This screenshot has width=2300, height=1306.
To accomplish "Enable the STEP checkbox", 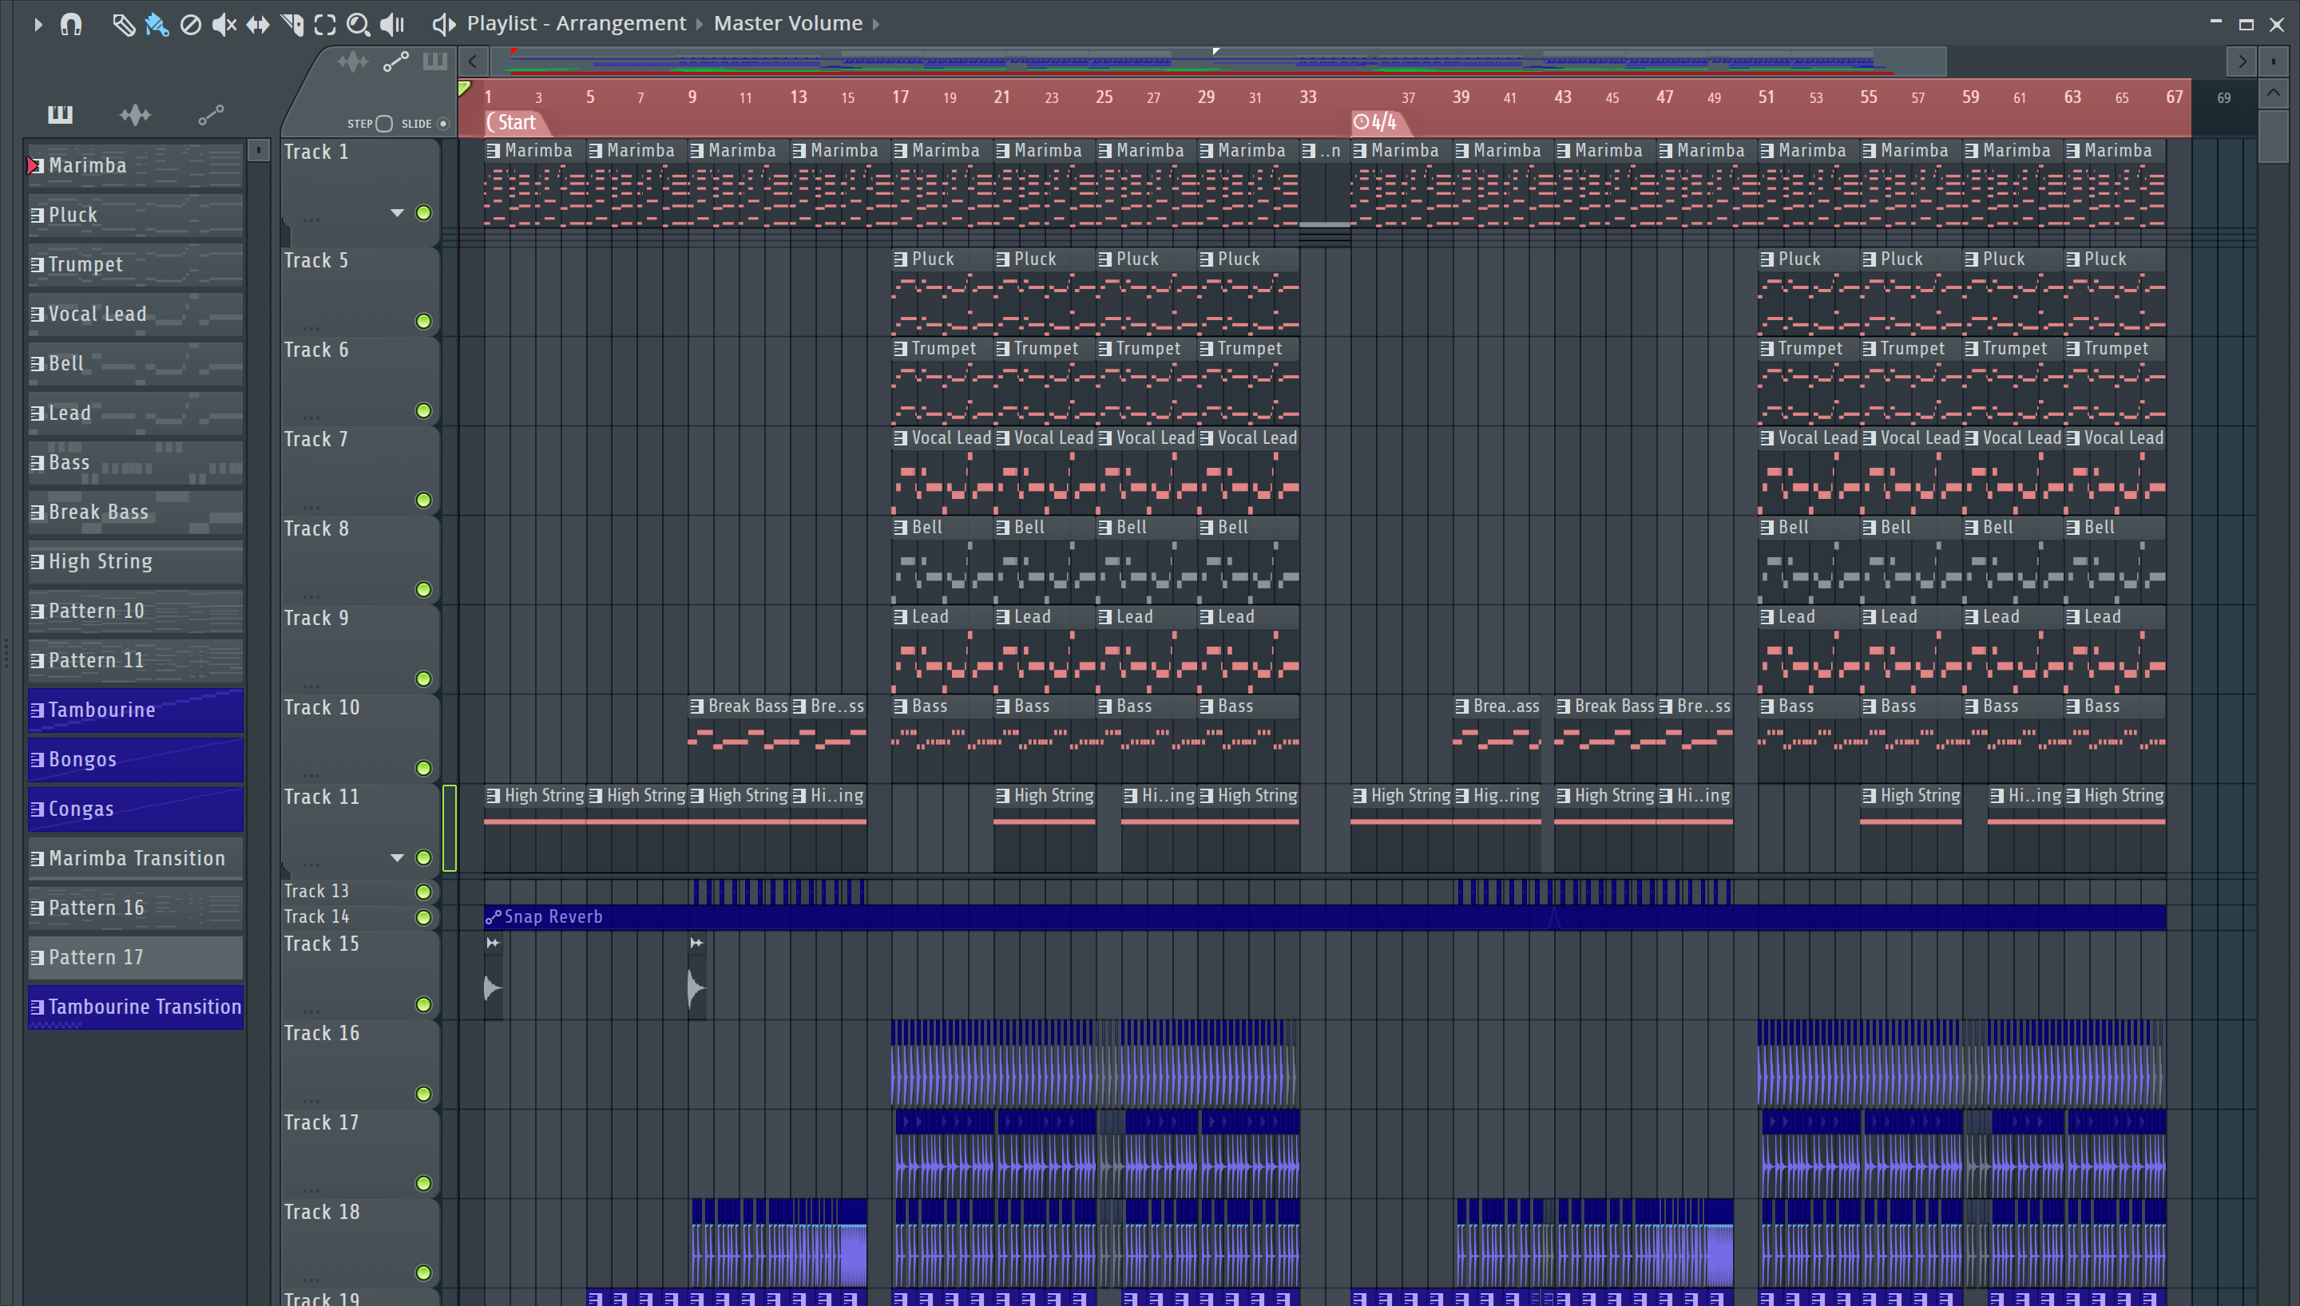I will (384, 124).
